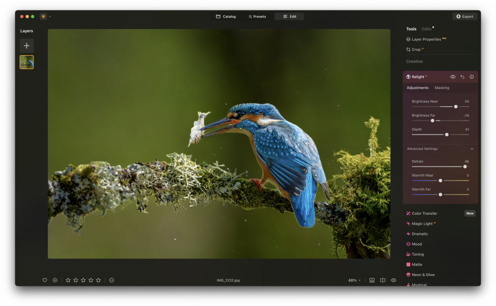Image resolution: width=496 pixels, height=306 pixels.
Task: Open the Presets tab
Action: point(257,16)
